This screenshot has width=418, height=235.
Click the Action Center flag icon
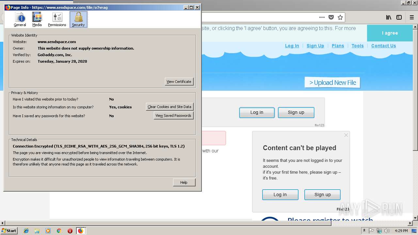point(371,231)
